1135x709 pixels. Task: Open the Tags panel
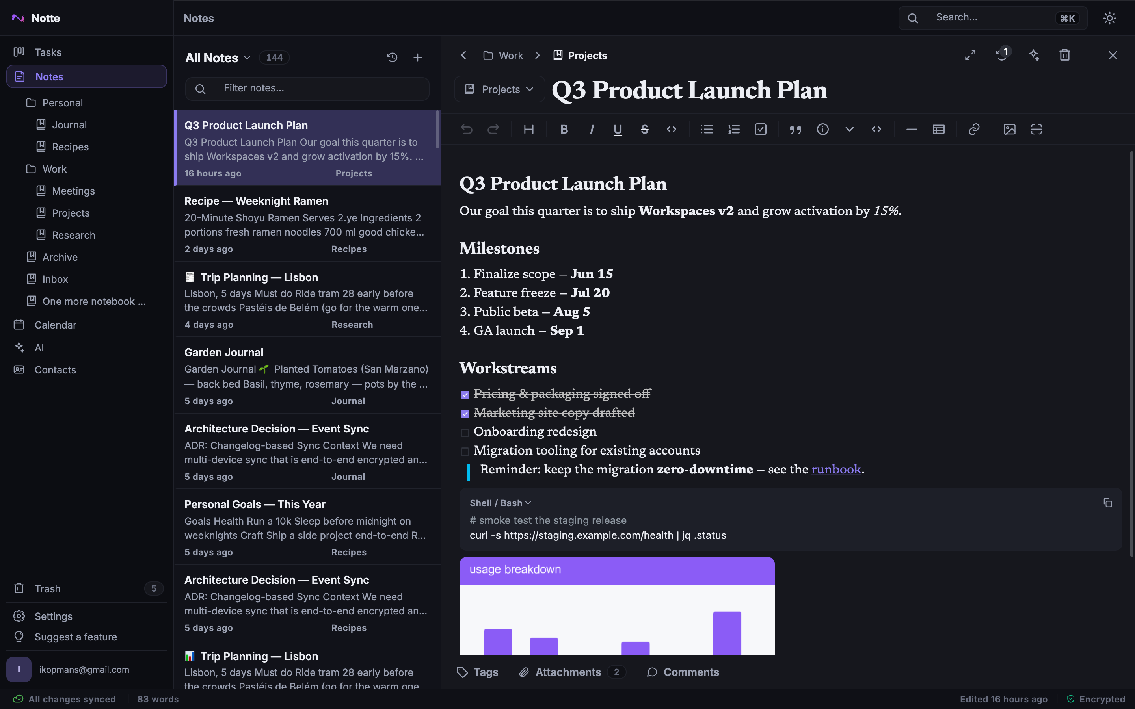point(478,672)
